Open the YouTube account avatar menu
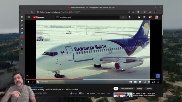The image size is (182, 102). (156, 17)
